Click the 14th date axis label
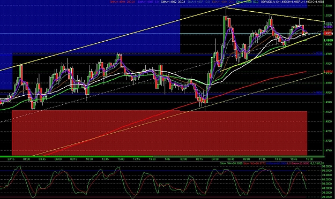The width and height of the screenshot is (335, 199). [167, 159]
